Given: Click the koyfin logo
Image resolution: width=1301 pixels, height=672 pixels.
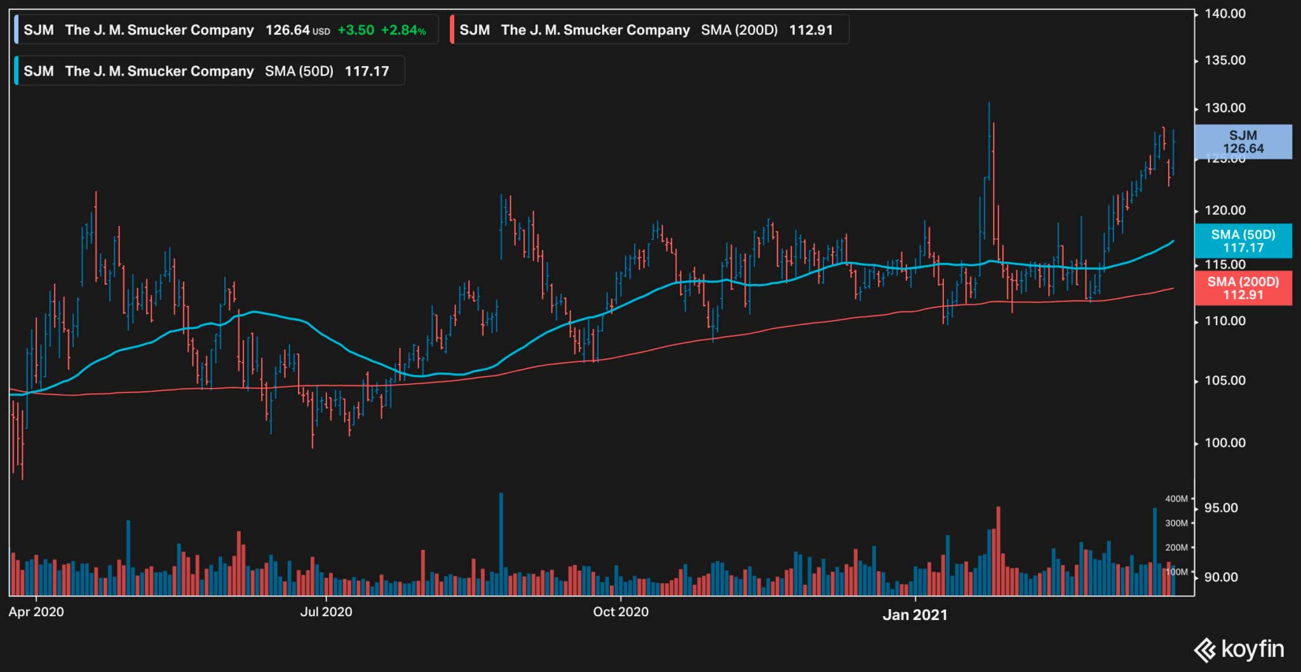Looking at the screenshot, I should [1239, 649].
